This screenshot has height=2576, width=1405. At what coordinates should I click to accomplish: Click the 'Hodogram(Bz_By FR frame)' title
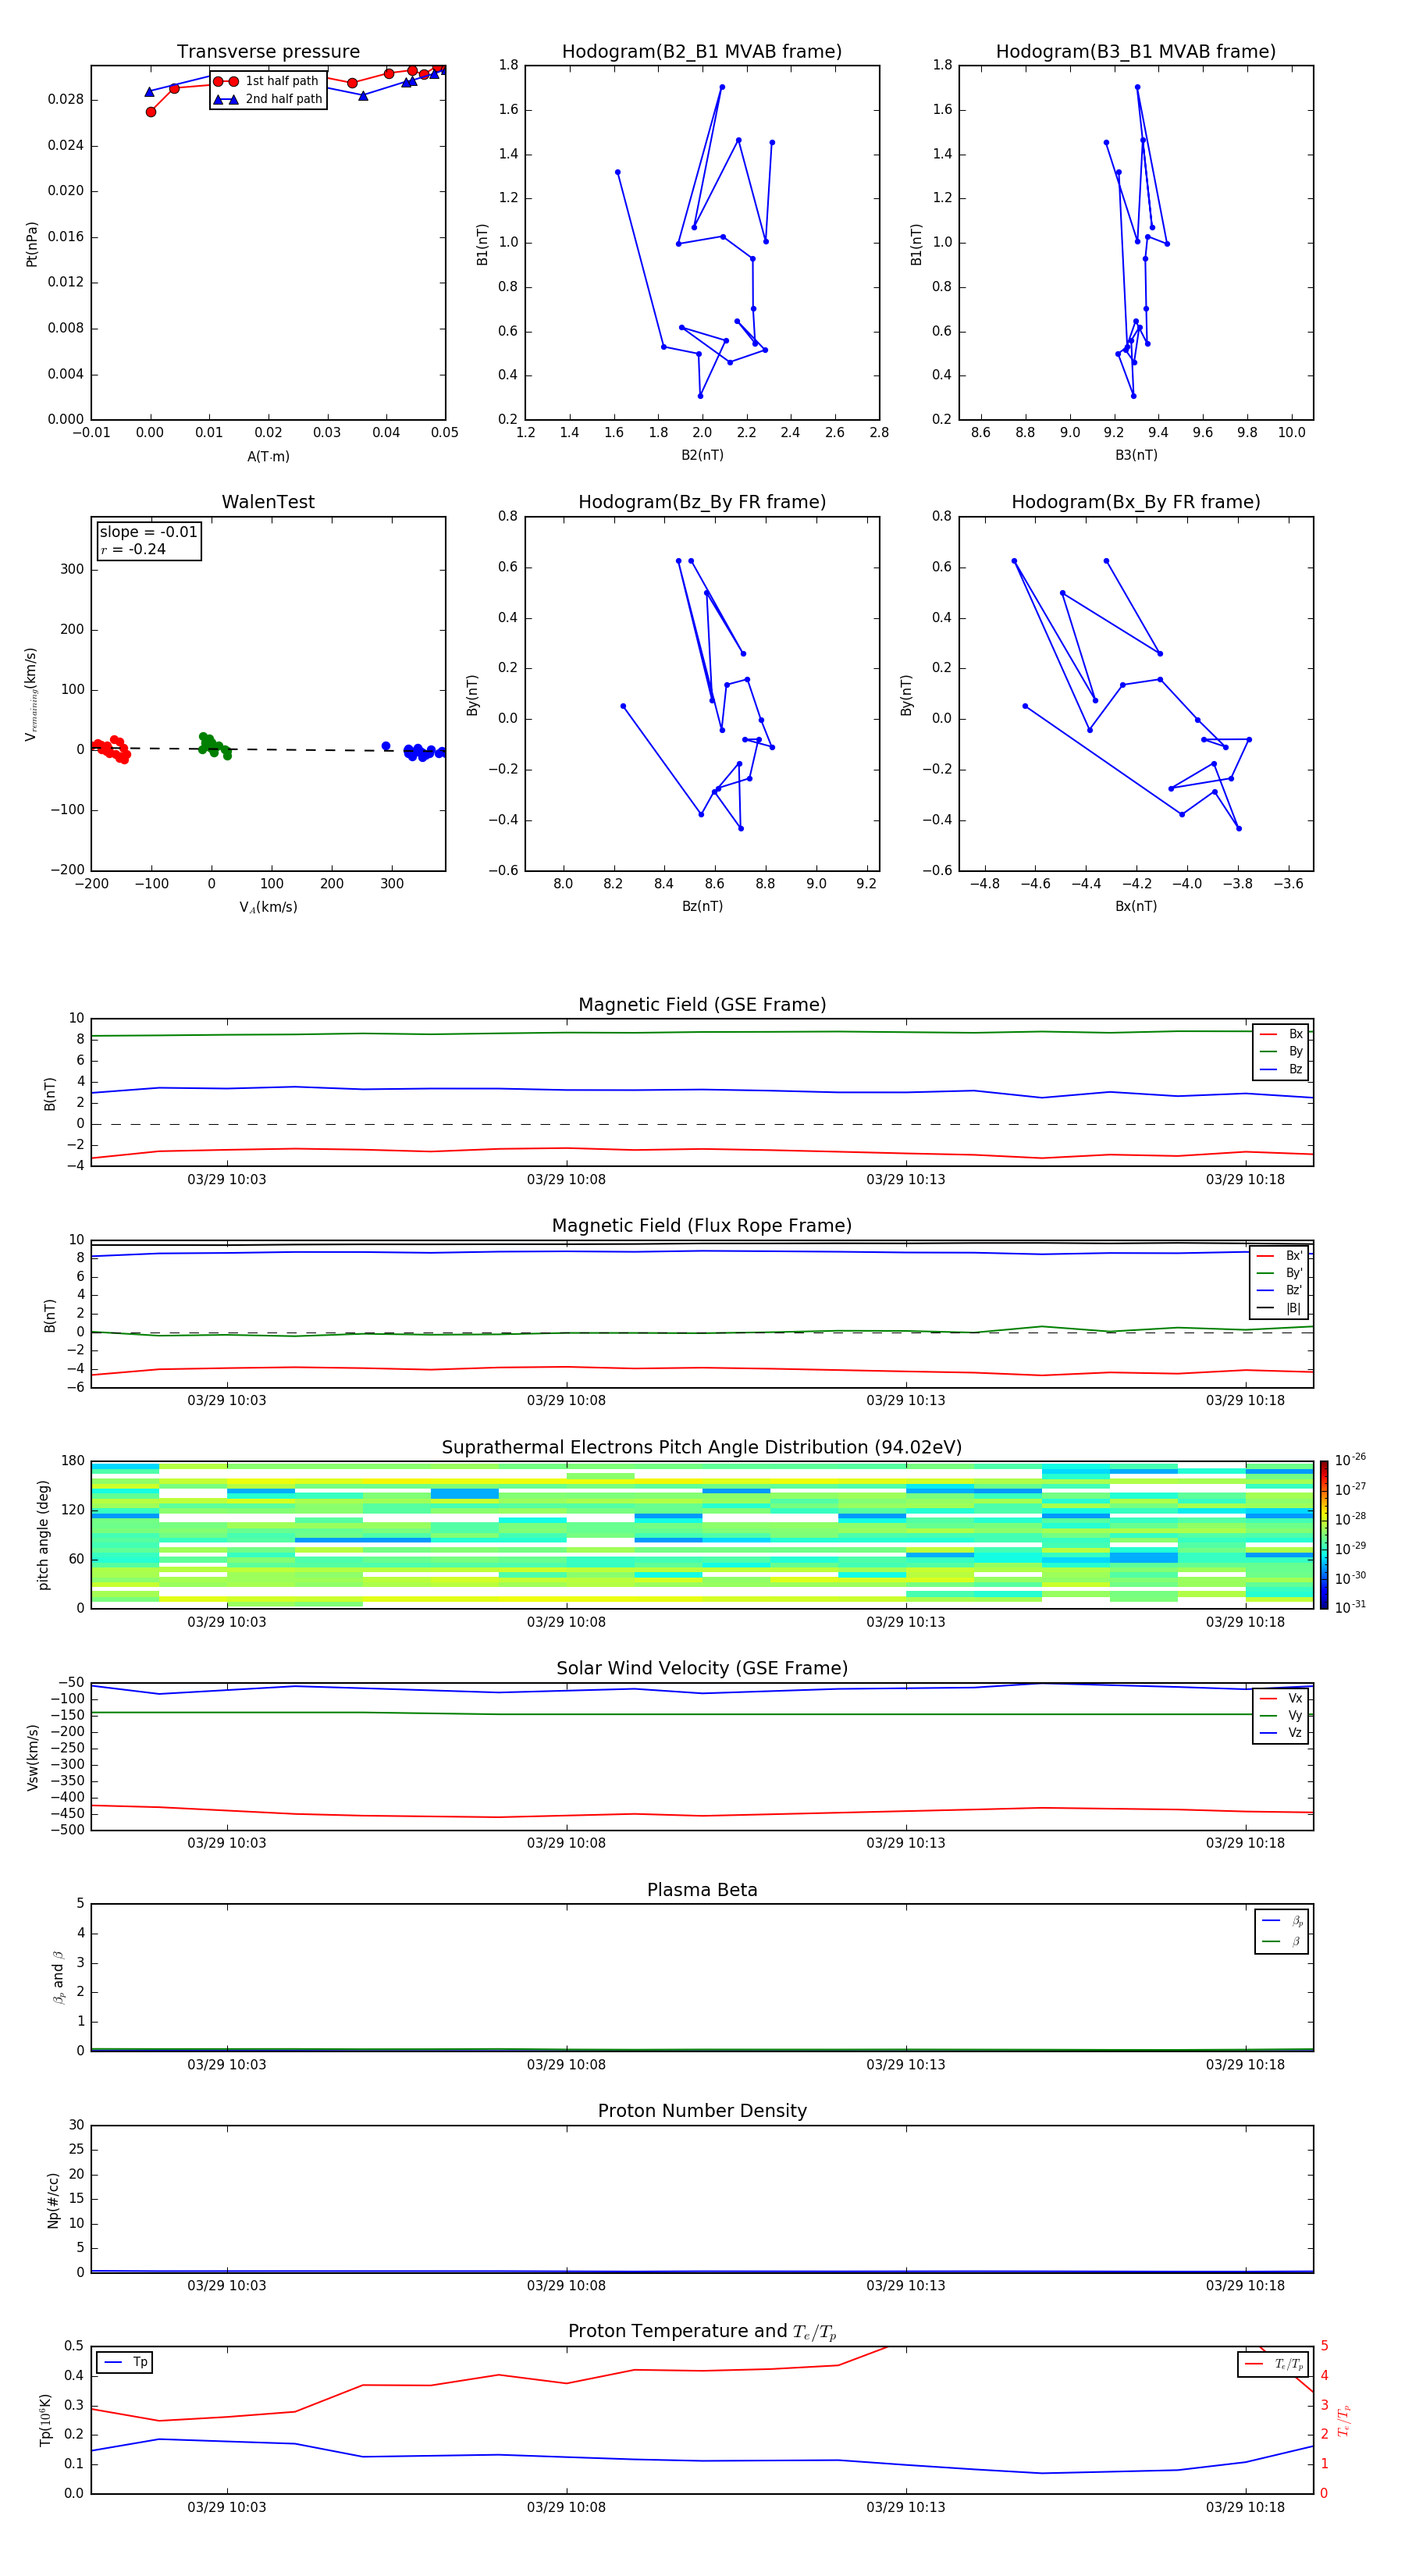702,502
